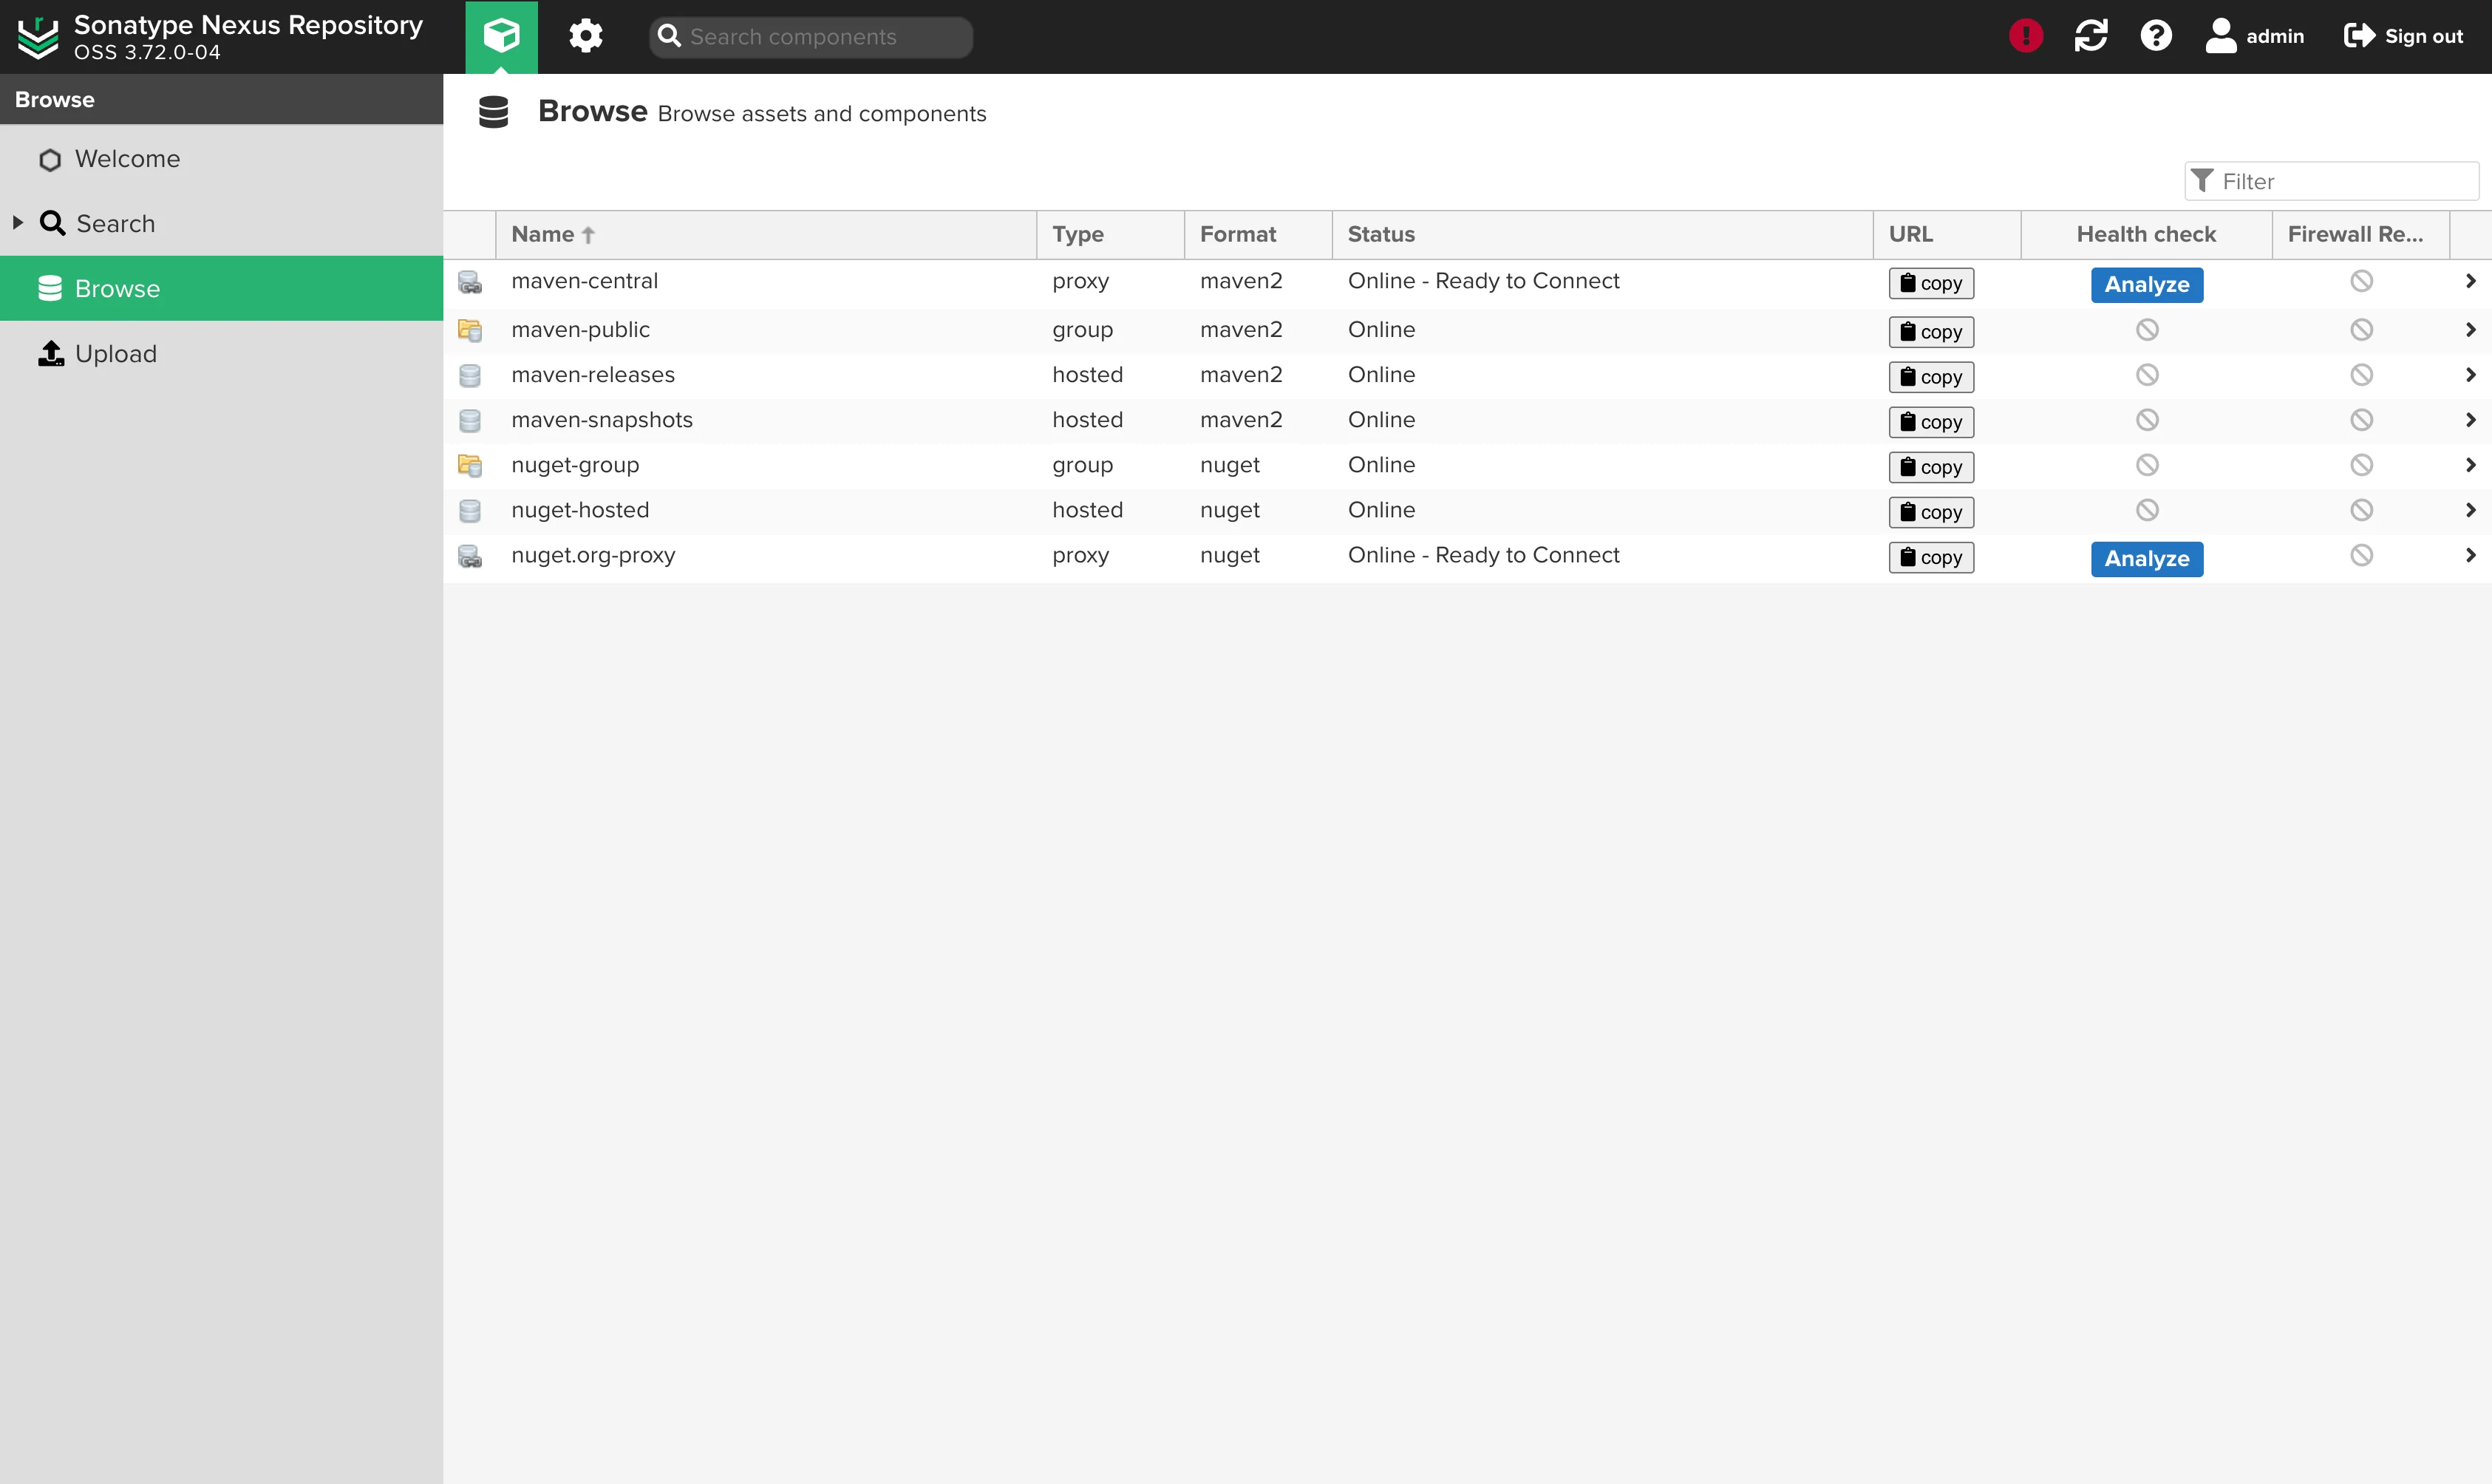The image size is (2492, 1484).
Task: Open the Browse cube icon in header
Action: 501,36
